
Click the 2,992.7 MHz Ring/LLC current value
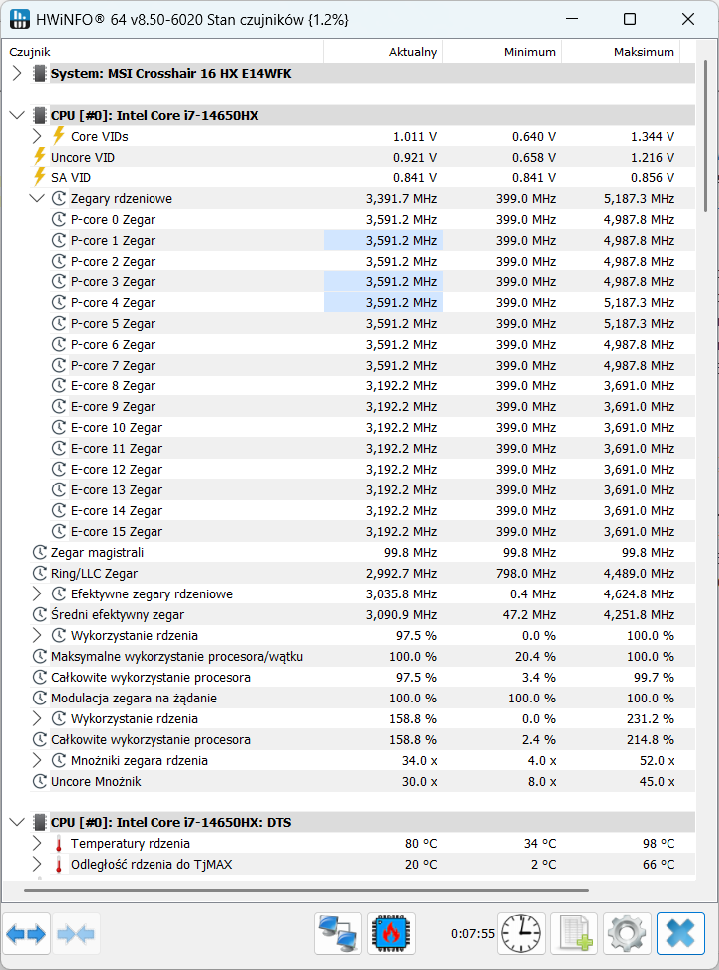click(401, 574)
